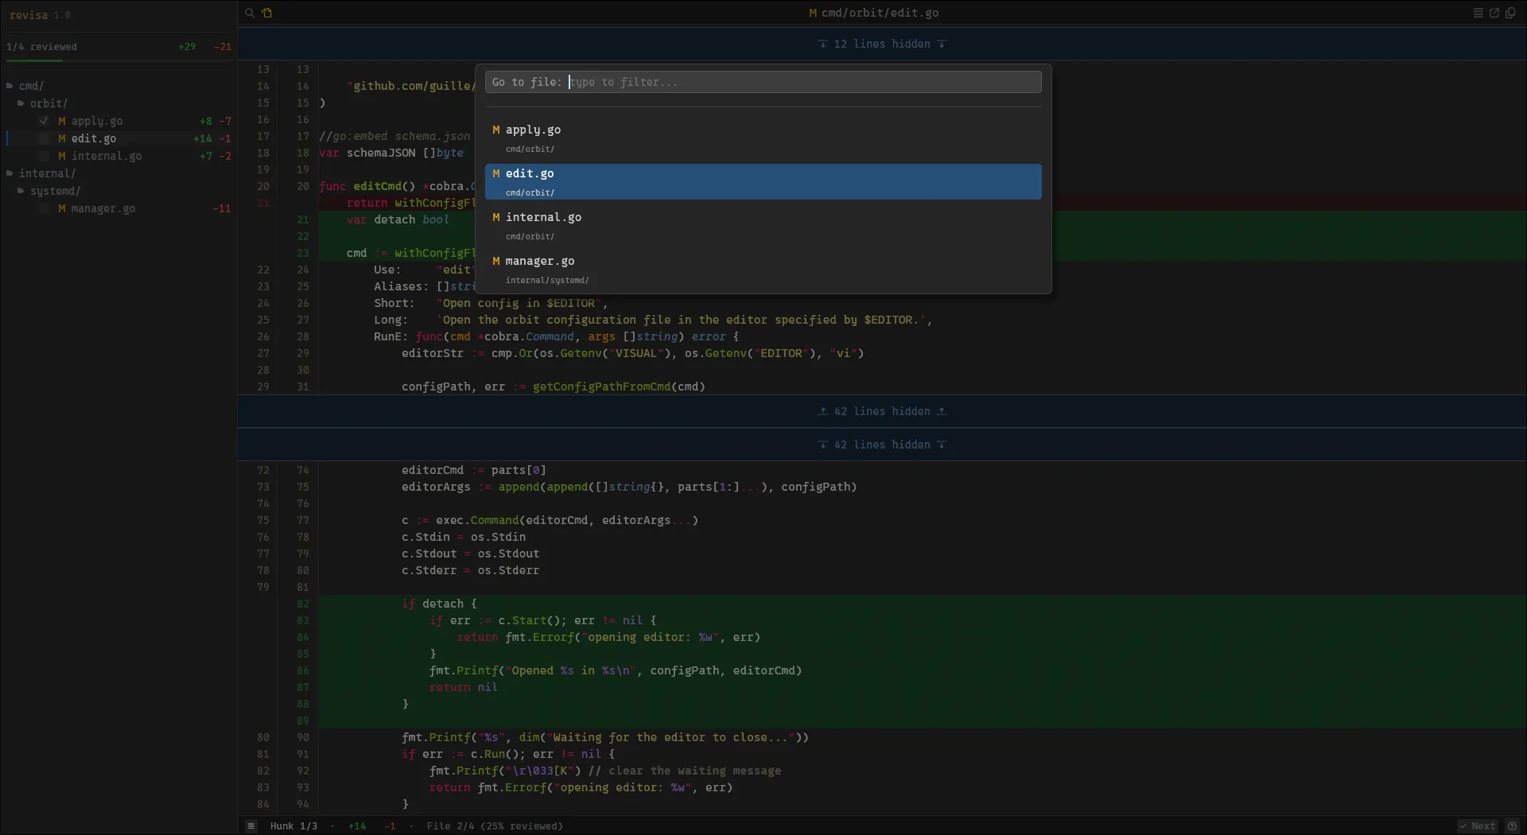Click the hamburger icon in status bar
Screen dimensions: 1527x835
251,826
